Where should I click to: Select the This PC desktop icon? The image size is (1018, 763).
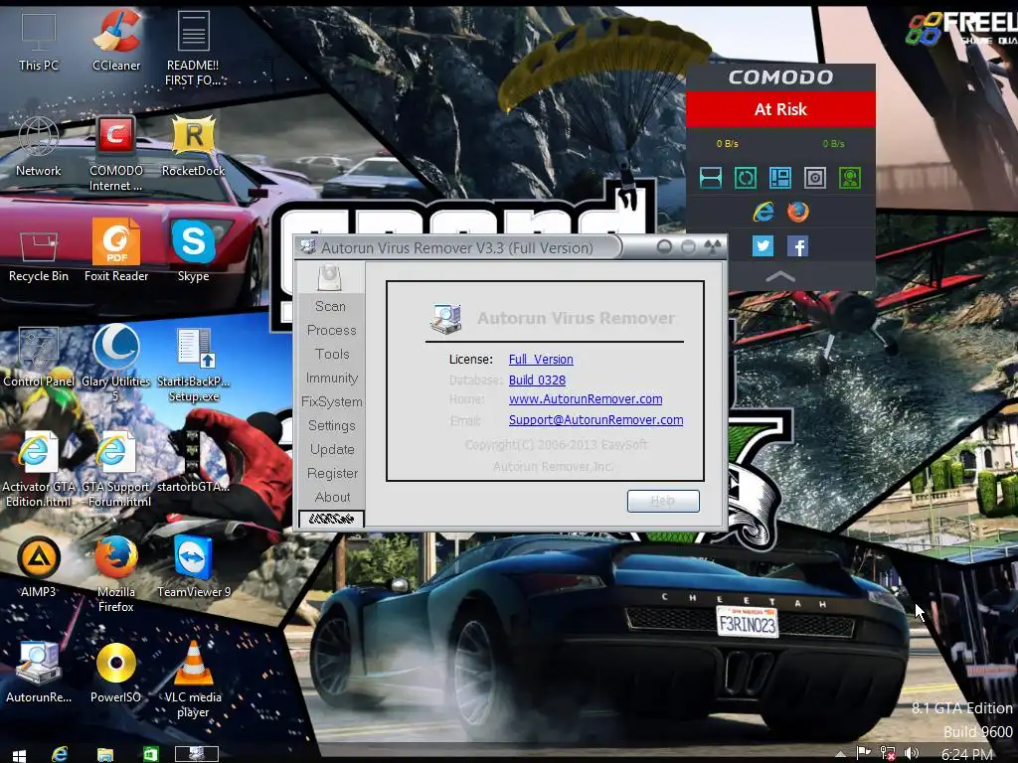point(39,41)
